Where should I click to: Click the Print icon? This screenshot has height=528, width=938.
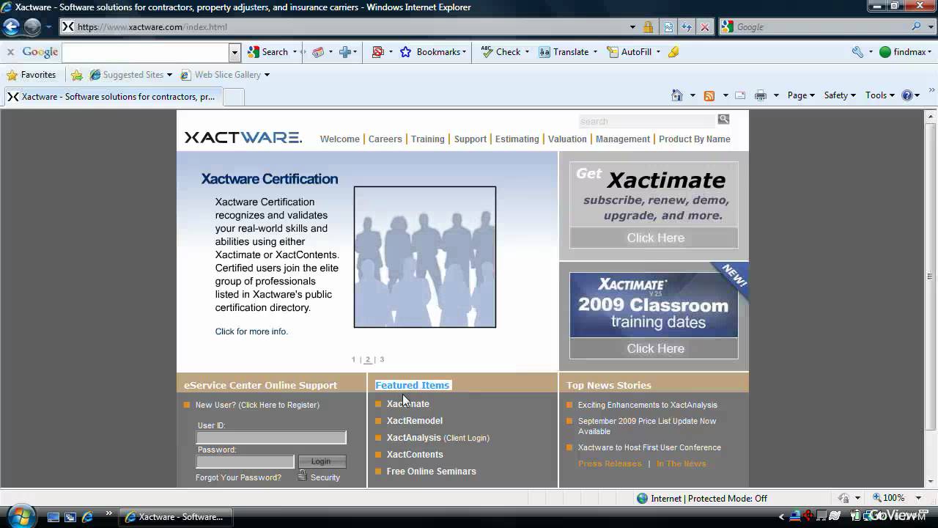pyautogui.click(x=761, y=95)
